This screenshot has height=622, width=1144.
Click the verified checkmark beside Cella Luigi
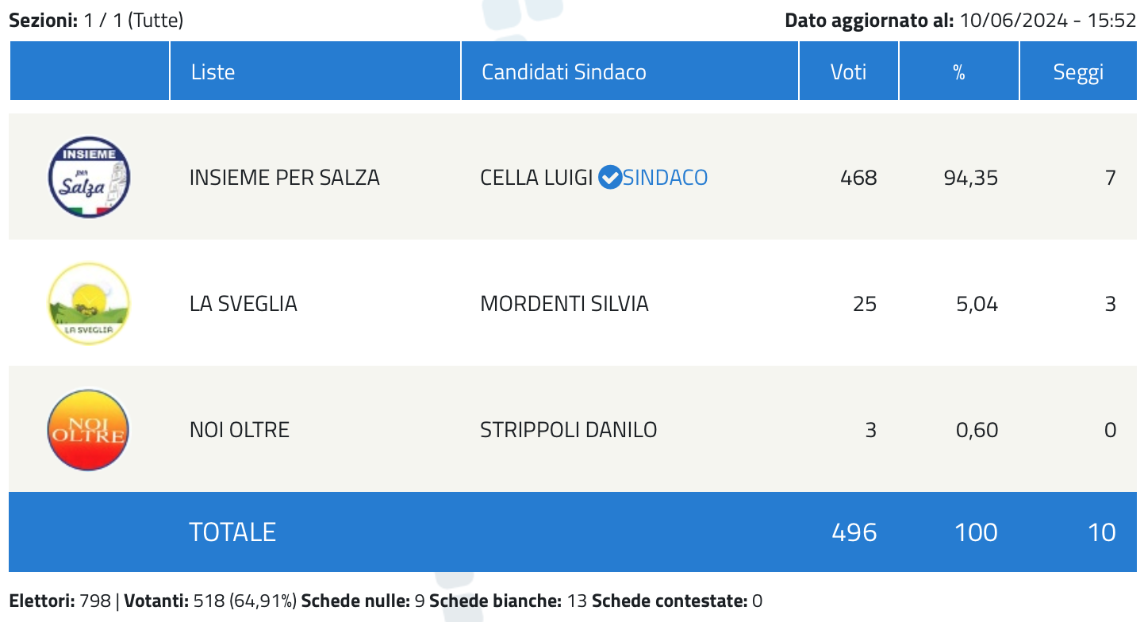pyautogui.click(x=609, y=177)
